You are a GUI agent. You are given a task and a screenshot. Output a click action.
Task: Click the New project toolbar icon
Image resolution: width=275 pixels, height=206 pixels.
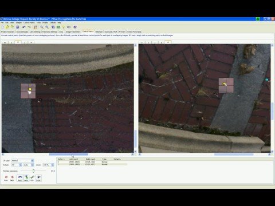pyautogui.click(x=3, y=27)
